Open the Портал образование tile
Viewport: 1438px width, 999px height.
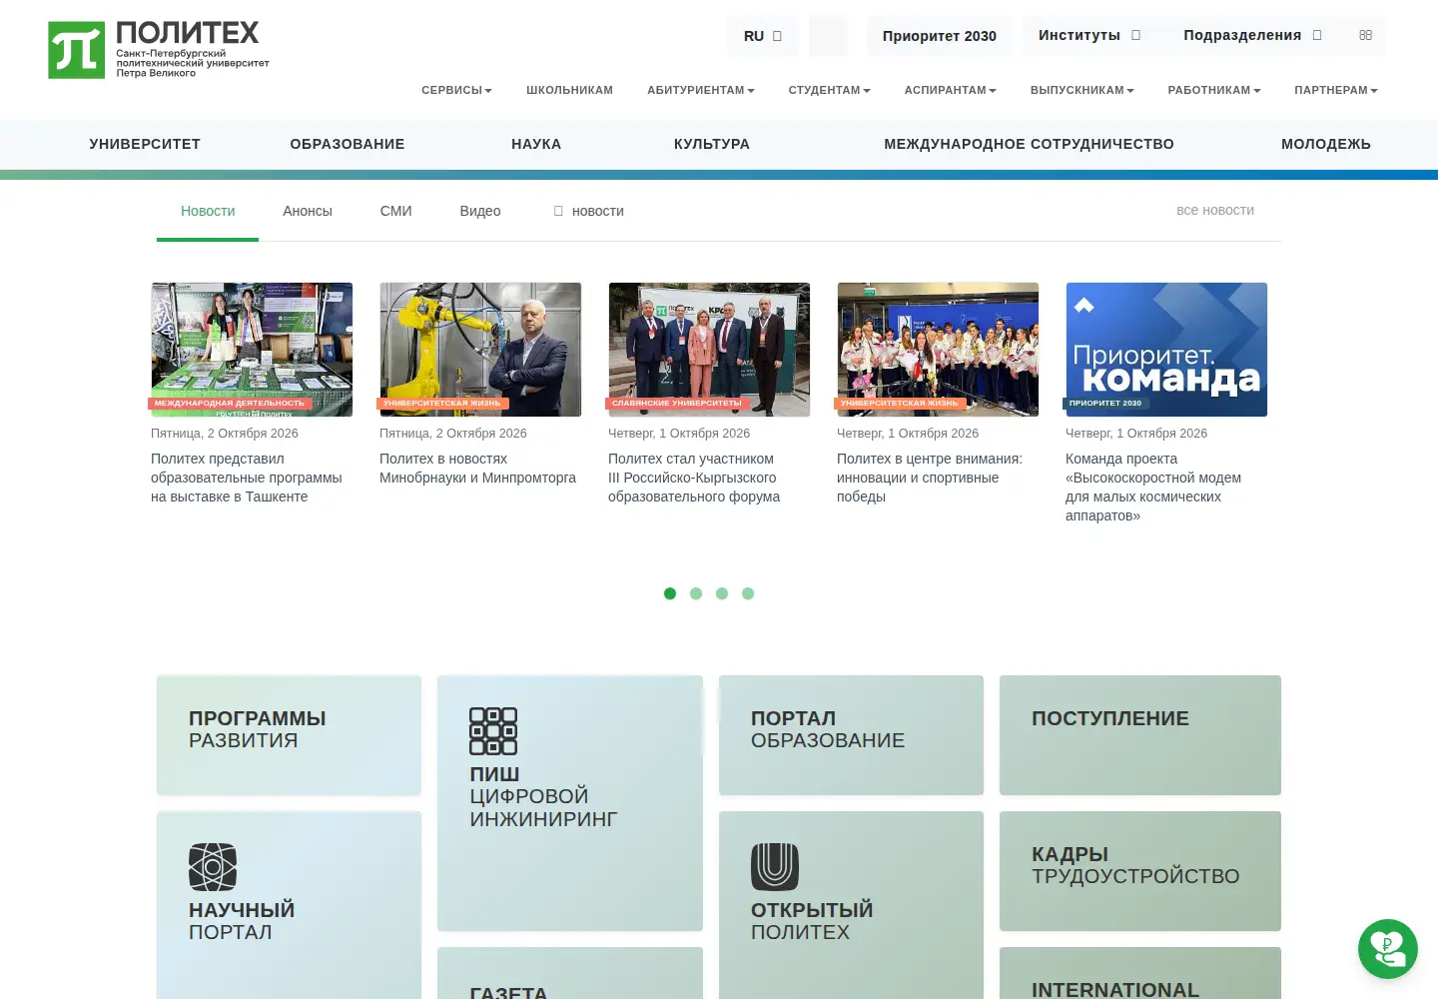point(851,735)
